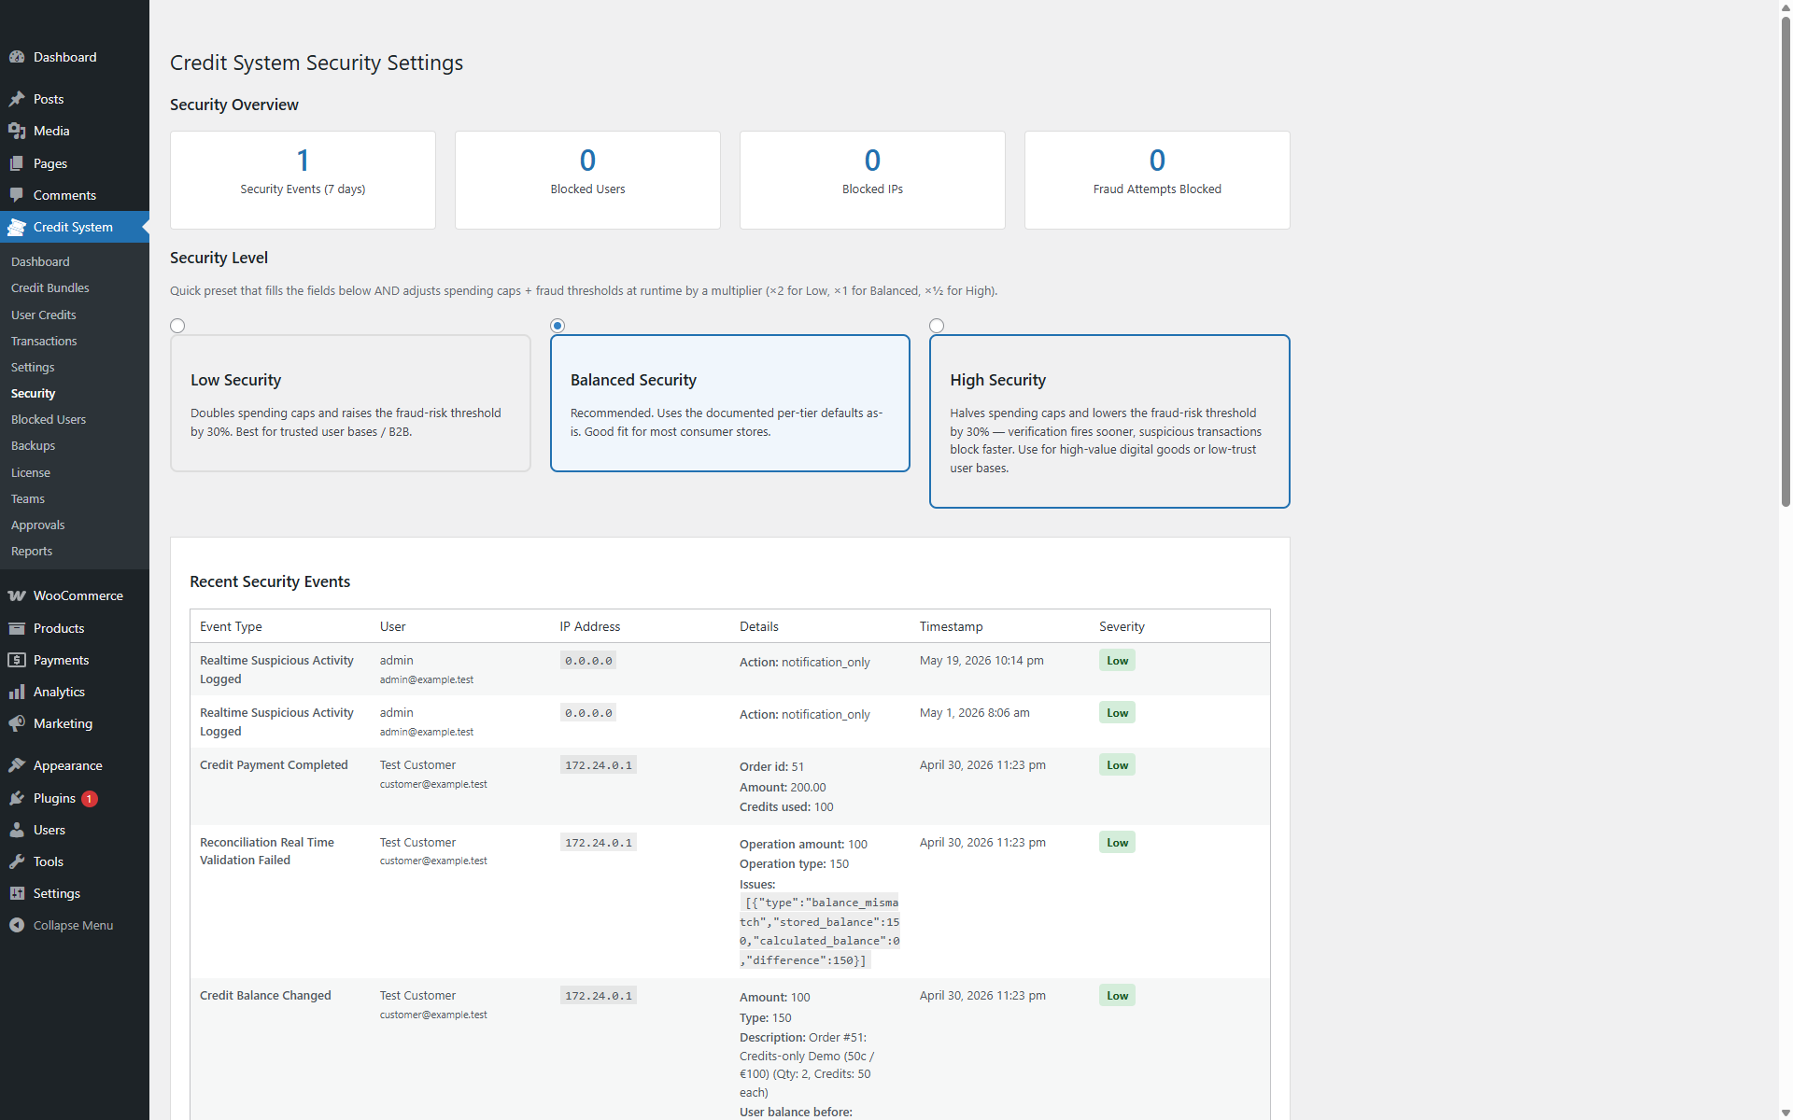Open Credit Bundles submenu item
This screenshot has height=1120, width=1793.
50,288
